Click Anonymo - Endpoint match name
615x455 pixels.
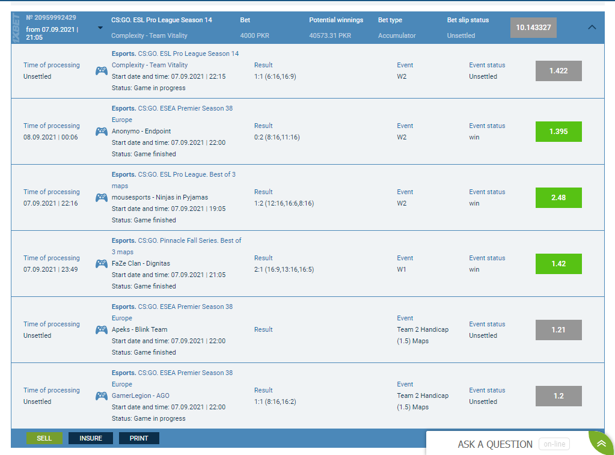click(141, 131)
